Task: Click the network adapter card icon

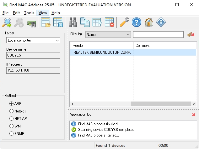Action: click(31, 22)
